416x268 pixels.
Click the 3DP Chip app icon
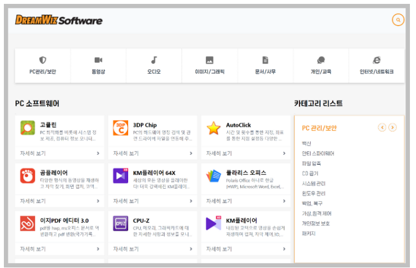pos(120,128)
